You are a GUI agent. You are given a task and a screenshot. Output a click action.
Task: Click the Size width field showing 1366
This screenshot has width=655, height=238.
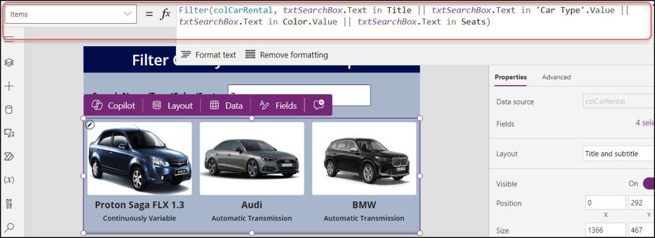[606, 230]
